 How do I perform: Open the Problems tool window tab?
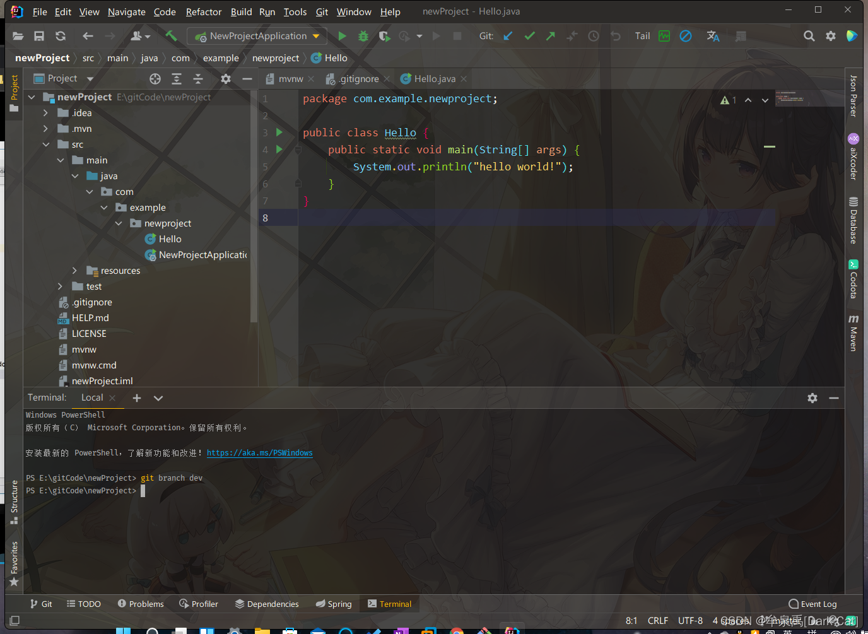(x=141, y=604)
